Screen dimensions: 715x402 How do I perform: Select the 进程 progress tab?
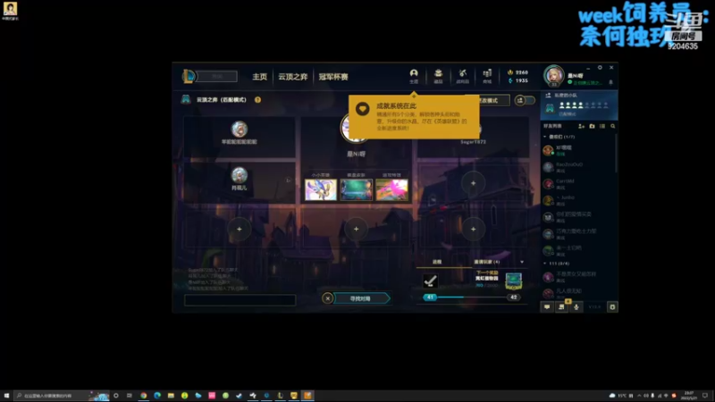(x=437, y=262)
